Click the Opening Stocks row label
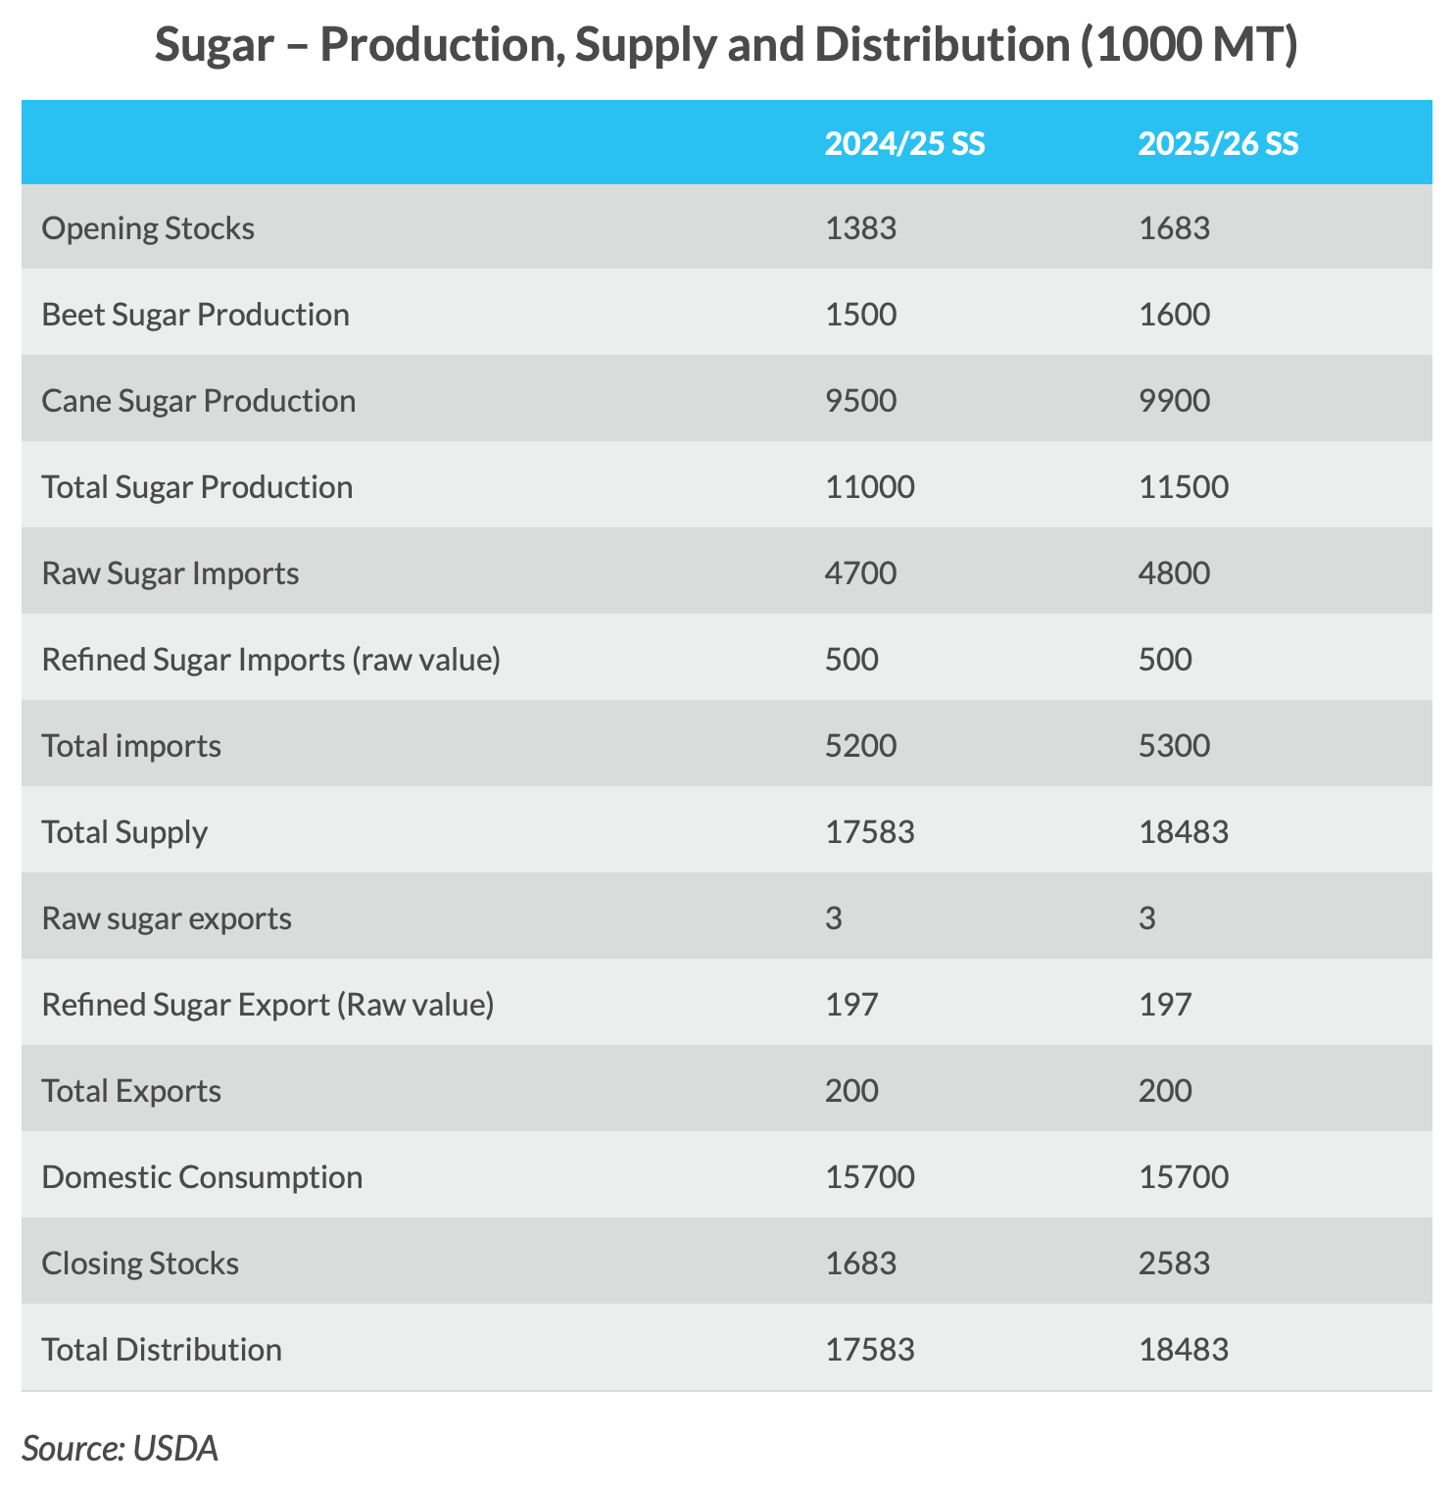 [148, 228]
